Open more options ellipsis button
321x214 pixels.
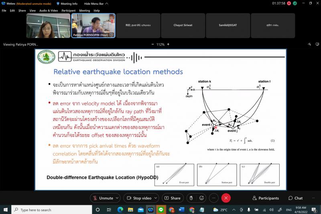pyautogui.click(x=214, y=198)
